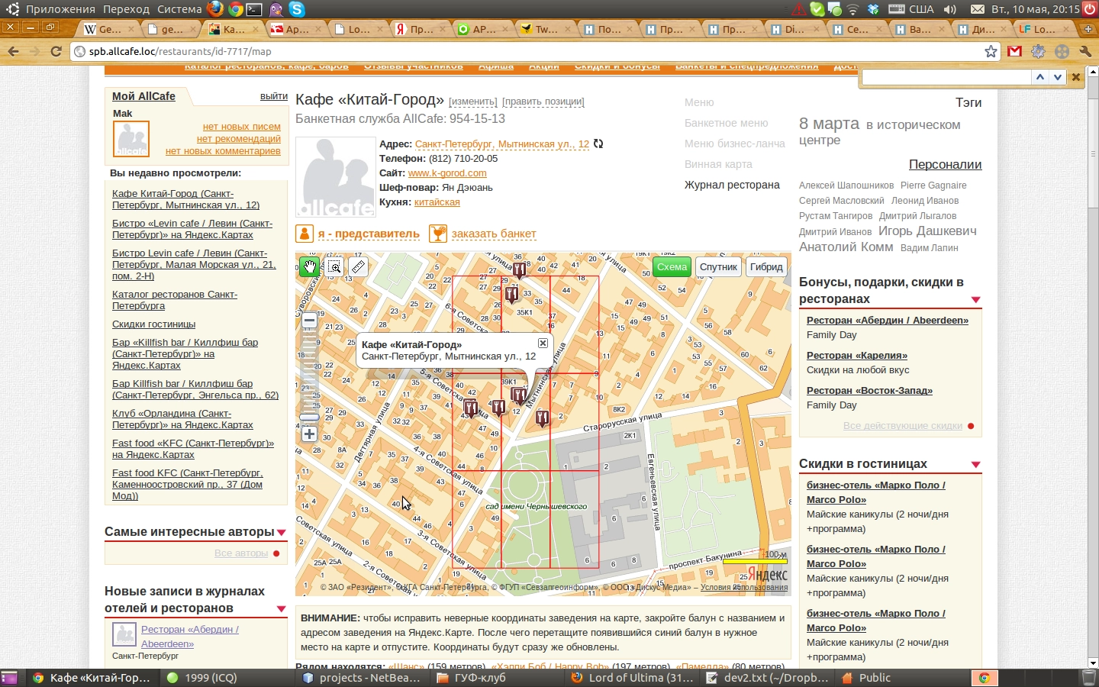Viewport: 1099px width, 687px height.
Task: Open the «китайская» cuisine link
Action: coord(437,202)
